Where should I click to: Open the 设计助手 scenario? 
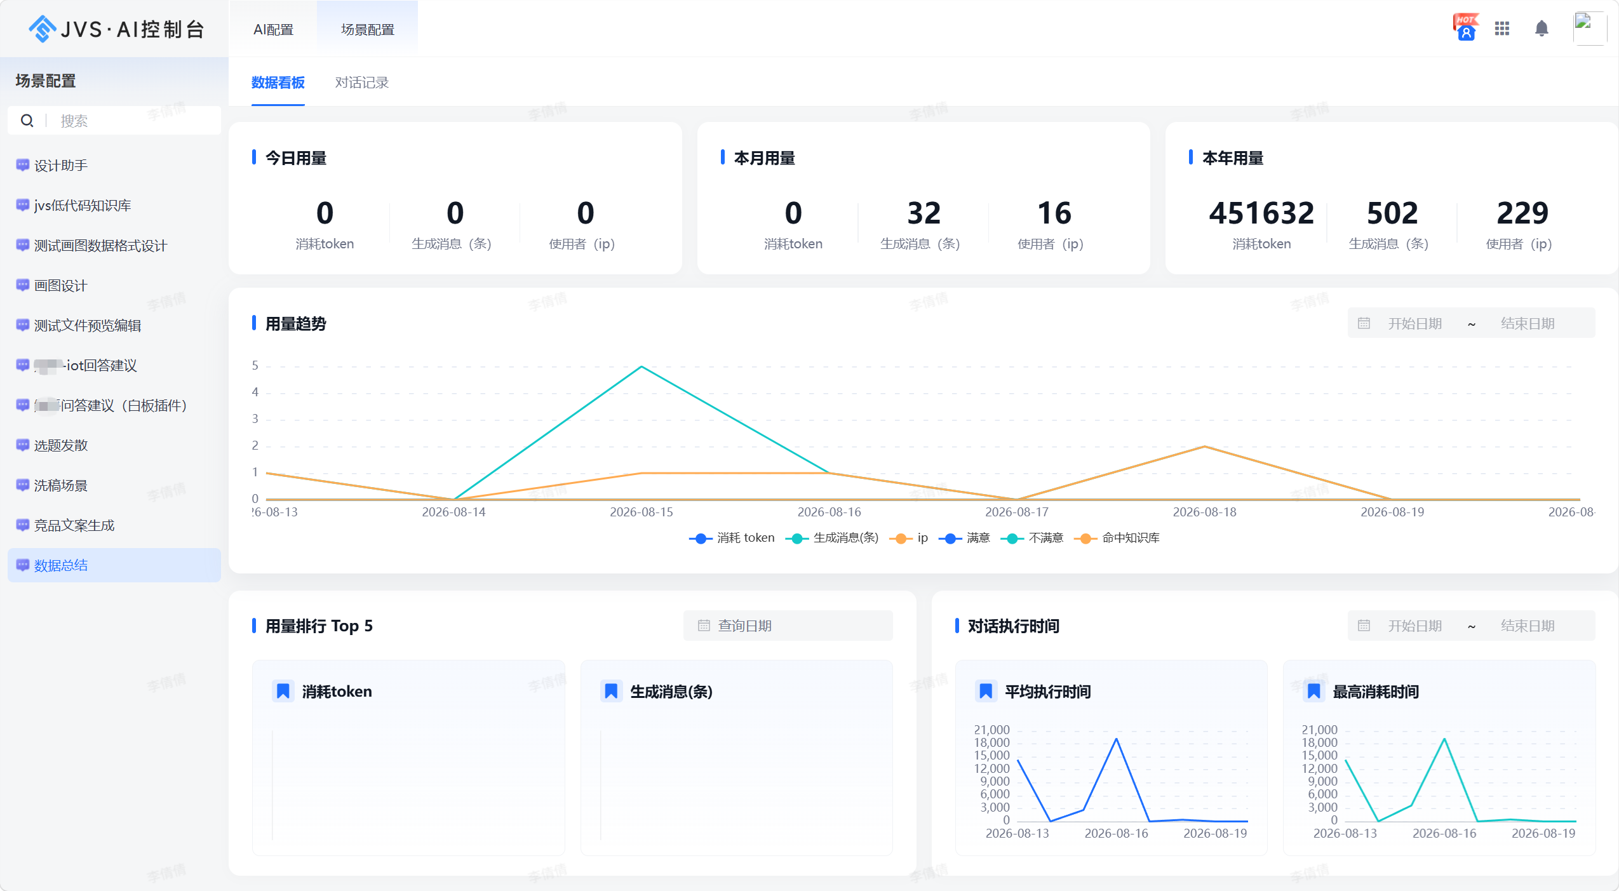(x=114, y=165)
